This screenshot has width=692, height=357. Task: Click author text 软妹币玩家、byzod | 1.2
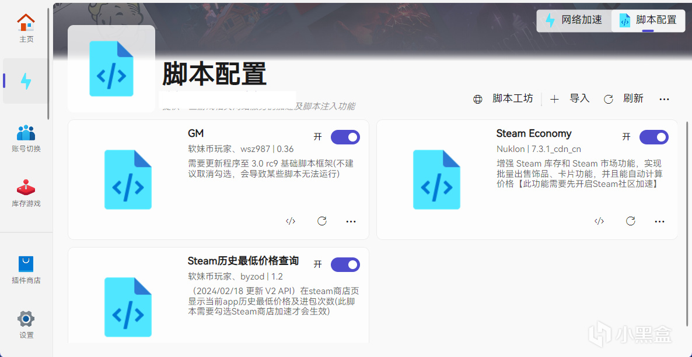point(235,277)
